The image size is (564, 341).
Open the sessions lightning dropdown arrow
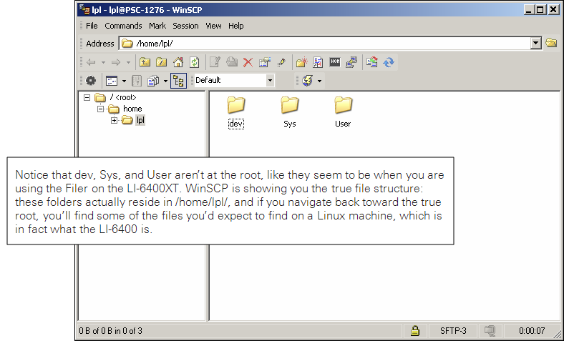pos(319,81)
